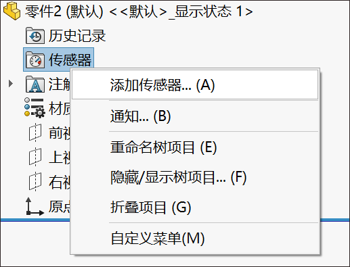Click the material settings gear icon

pos(35,108)
